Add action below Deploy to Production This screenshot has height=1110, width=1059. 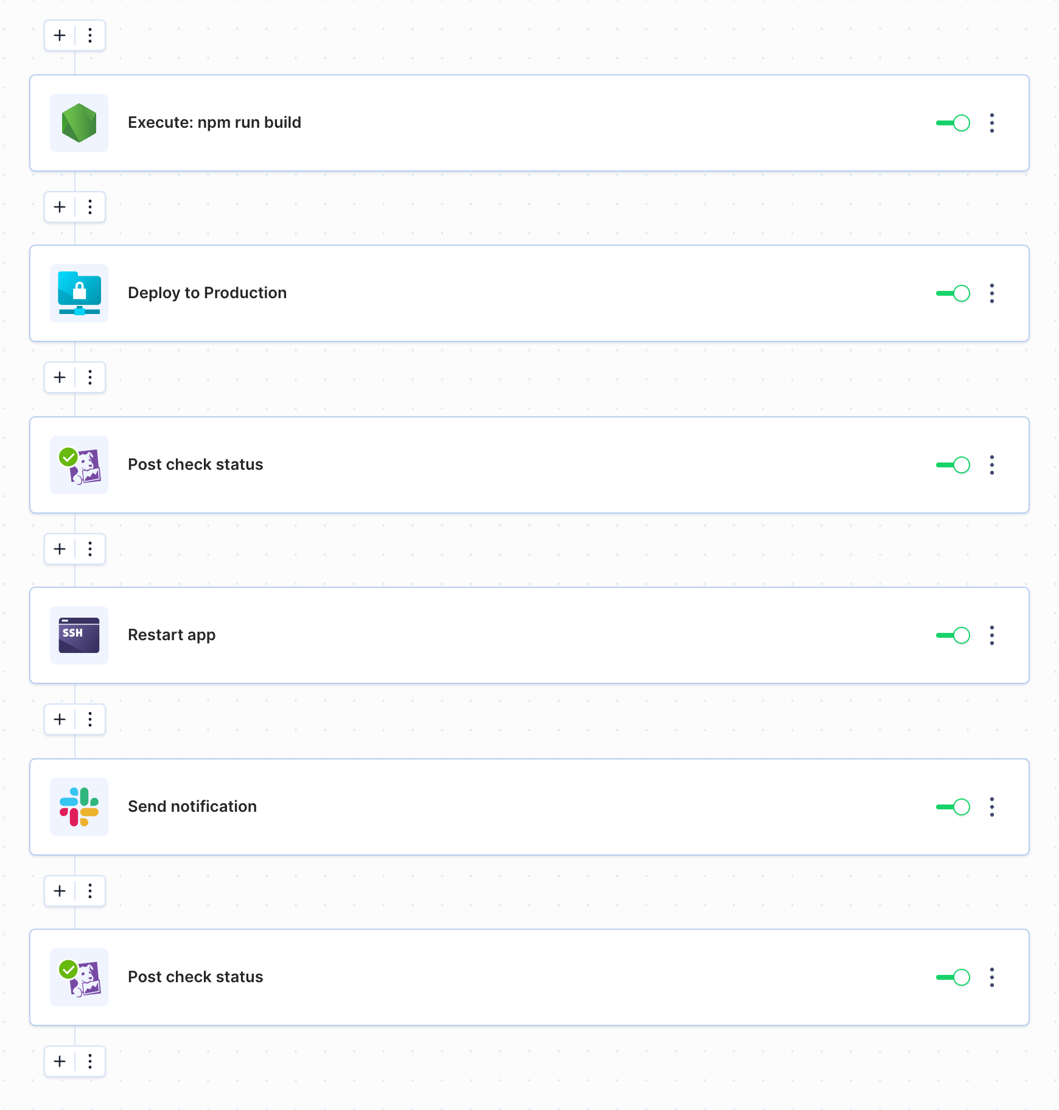[60, 377]
